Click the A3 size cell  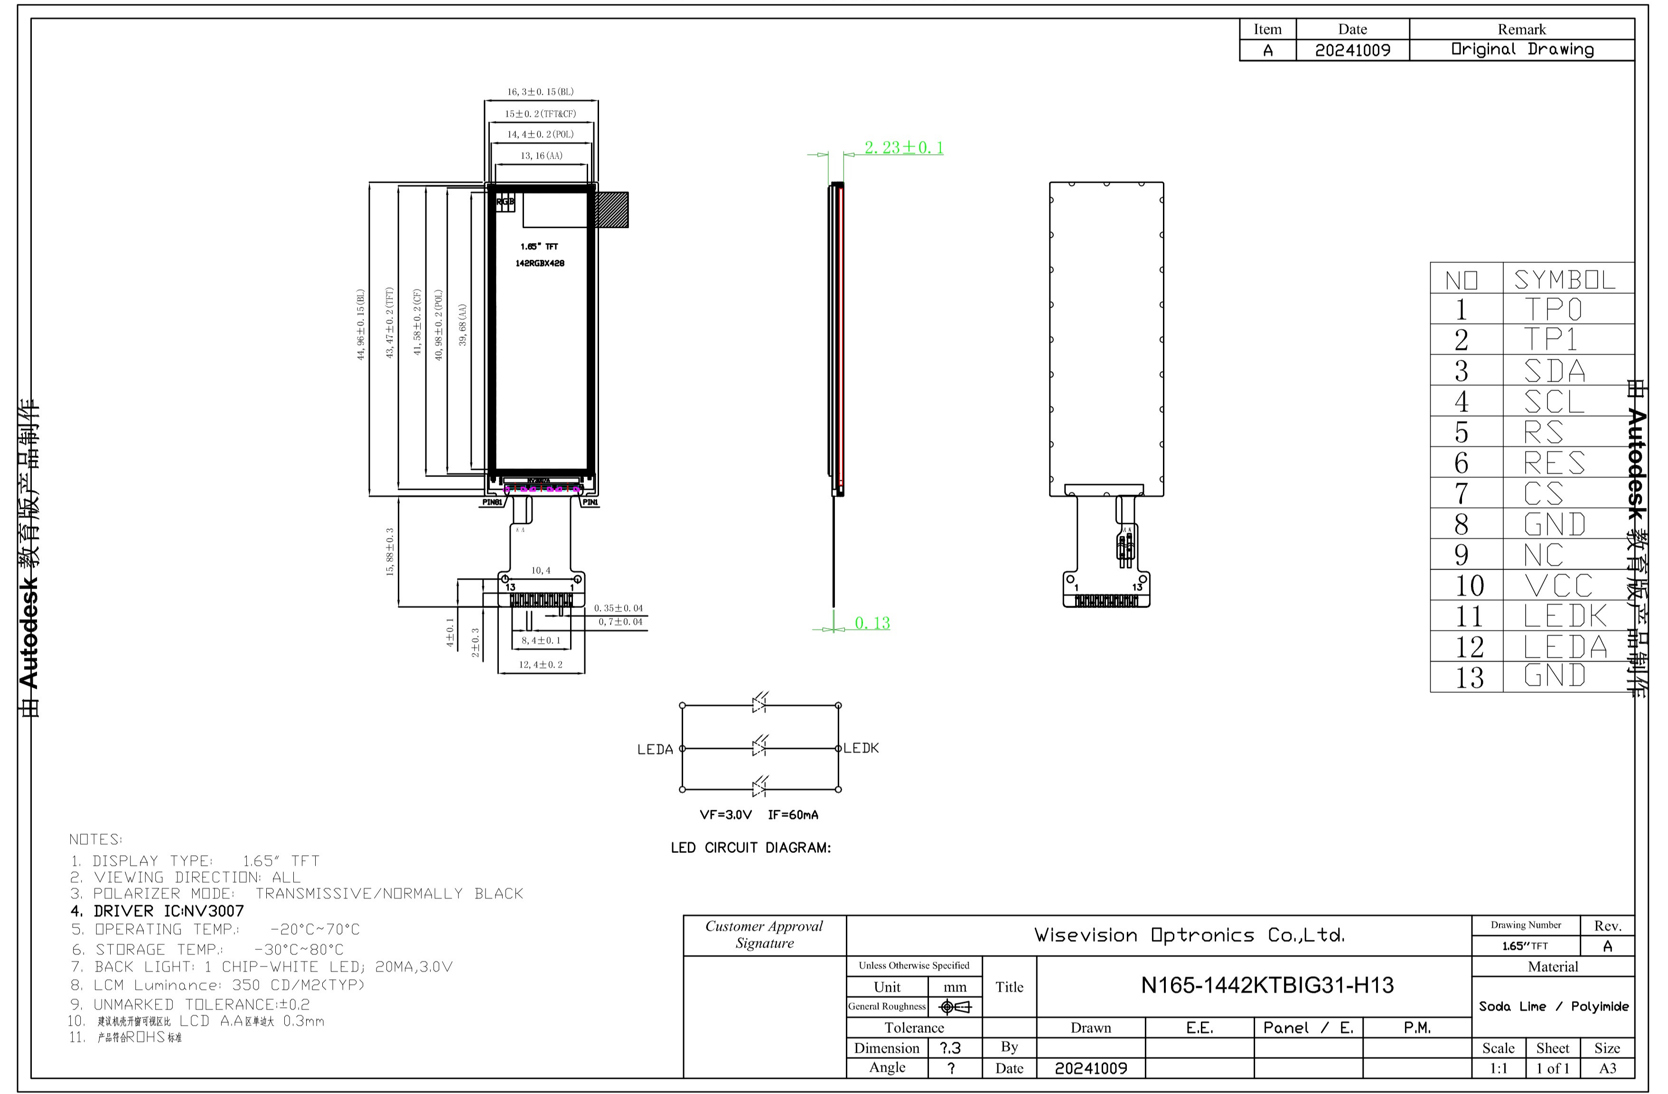1607,1068
